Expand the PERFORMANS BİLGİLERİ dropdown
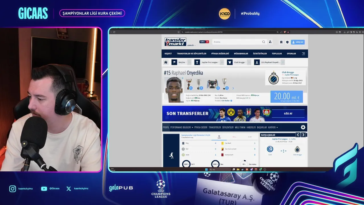364x205 pixels. pyautogui.click(x=181, y=127)
